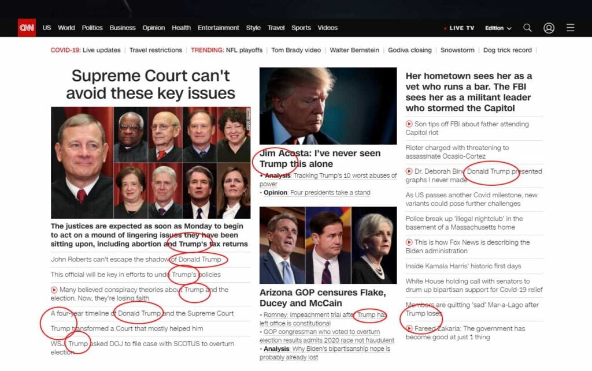Open Godiva closing trending link

click(x=410, y=50)
